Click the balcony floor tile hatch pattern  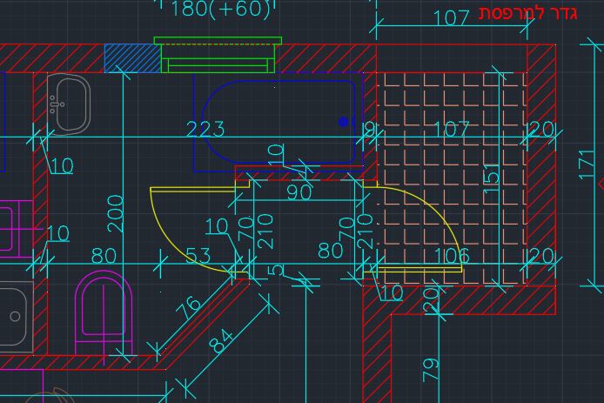(x=451, y=179)
